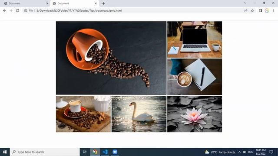Click the battery status icon
This screenshot has width=278, height=156.
[245, 152]
